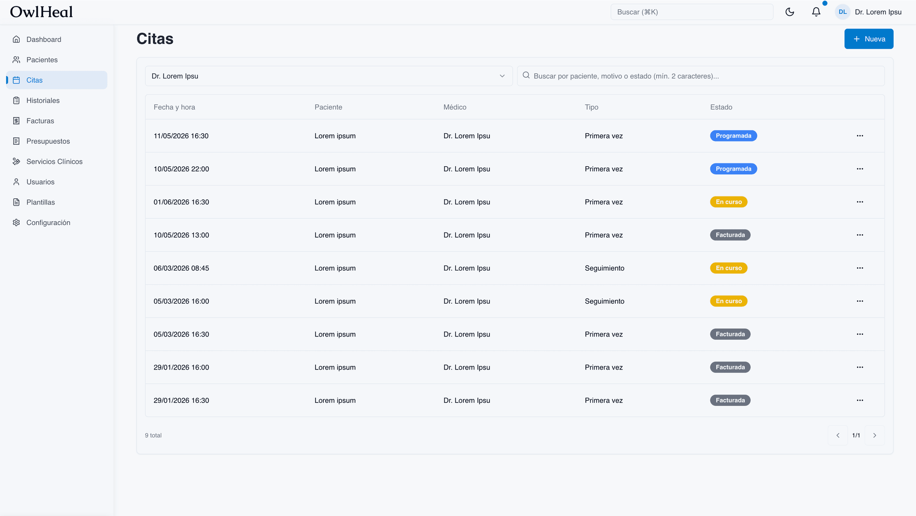Image resolution: width=916 pixels, height=516 pixels.
Task: Open actions menu for 11/05/2026 16:30 appointment
Action: click(x=860, y=136)
